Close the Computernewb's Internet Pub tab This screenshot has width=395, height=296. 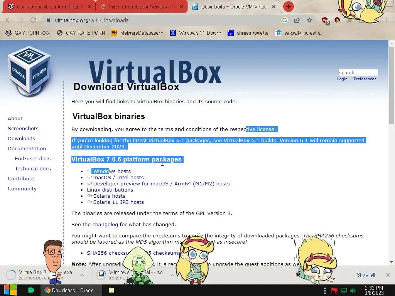pyautogui.click(x=89, y=7)
